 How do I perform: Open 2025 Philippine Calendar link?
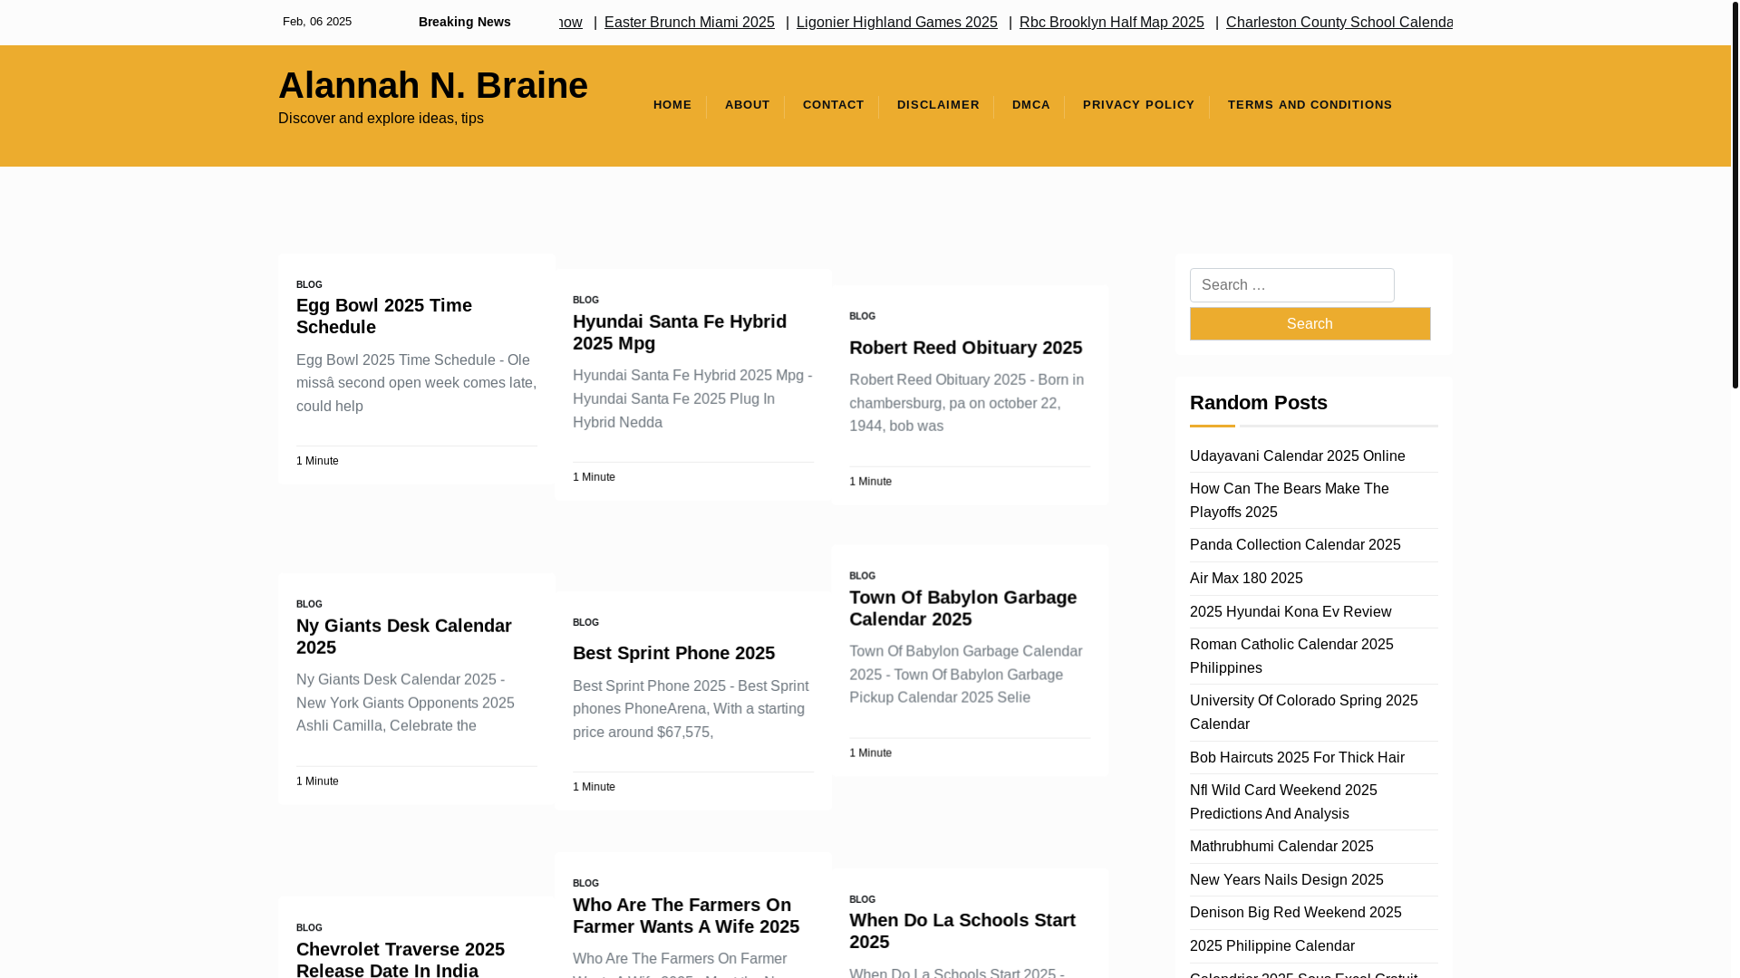click(1271, 946)
